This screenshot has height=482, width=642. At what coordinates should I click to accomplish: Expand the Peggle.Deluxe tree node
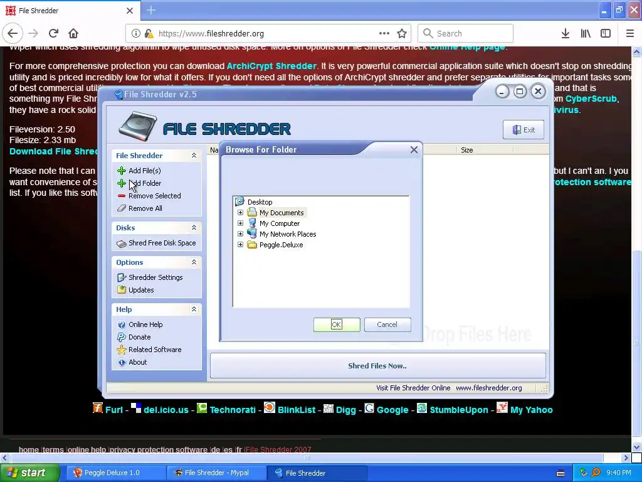coord(240,245)
